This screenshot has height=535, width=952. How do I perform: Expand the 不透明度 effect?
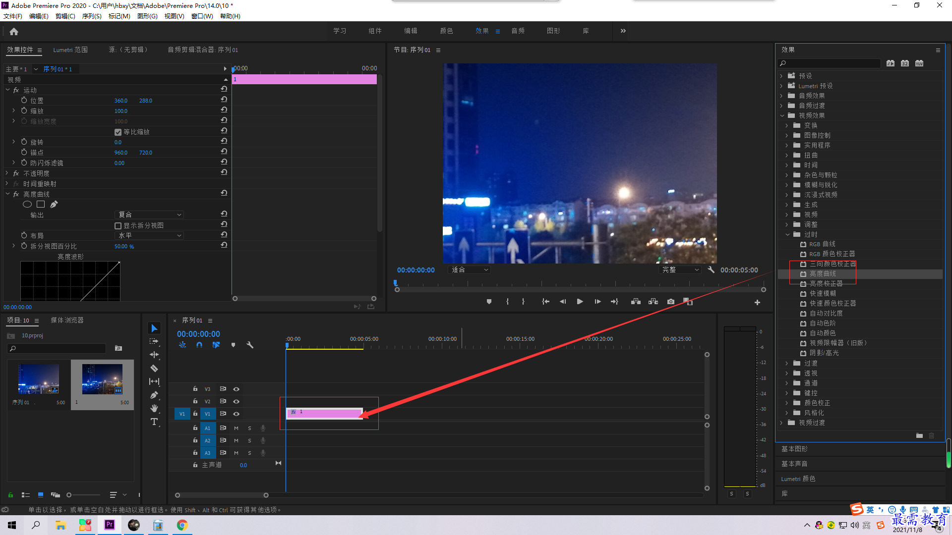[x=7, y=173]
